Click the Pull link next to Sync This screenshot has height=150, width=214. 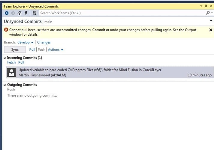[x=32, y=49]
